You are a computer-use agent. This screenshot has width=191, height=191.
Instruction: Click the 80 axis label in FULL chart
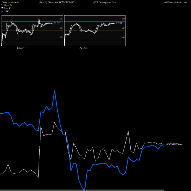[123, 19]
